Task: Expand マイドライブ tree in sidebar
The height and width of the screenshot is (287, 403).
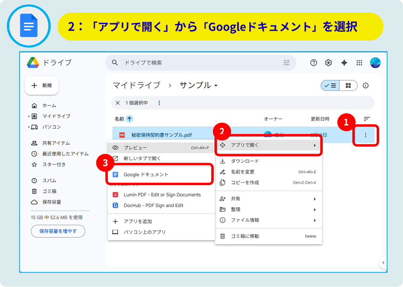Action: point(29,116)
